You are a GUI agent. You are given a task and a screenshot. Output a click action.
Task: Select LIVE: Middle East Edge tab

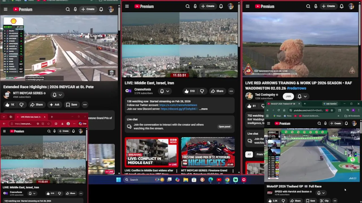[x=31, y=117]
